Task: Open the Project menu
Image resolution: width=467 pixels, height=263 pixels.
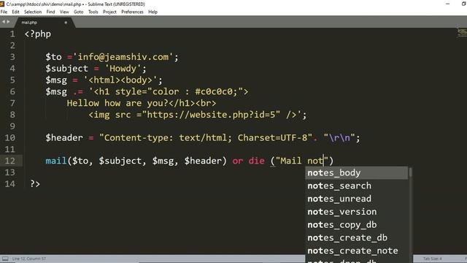Action: click(109, 12)
